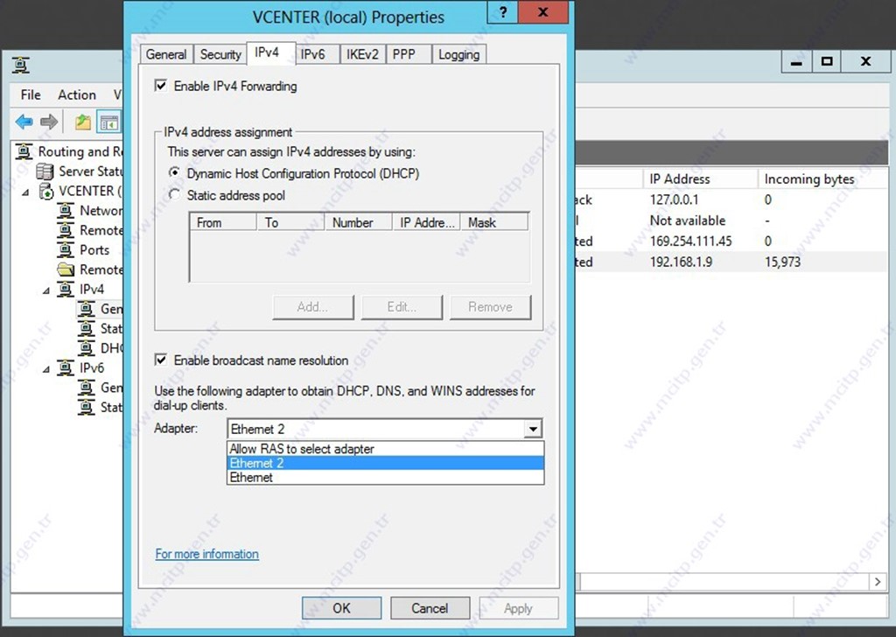This screenshot has width=896, height=637.
Task: Click the forward arrow toolbar icon
Action: click(x=50, y=122)
